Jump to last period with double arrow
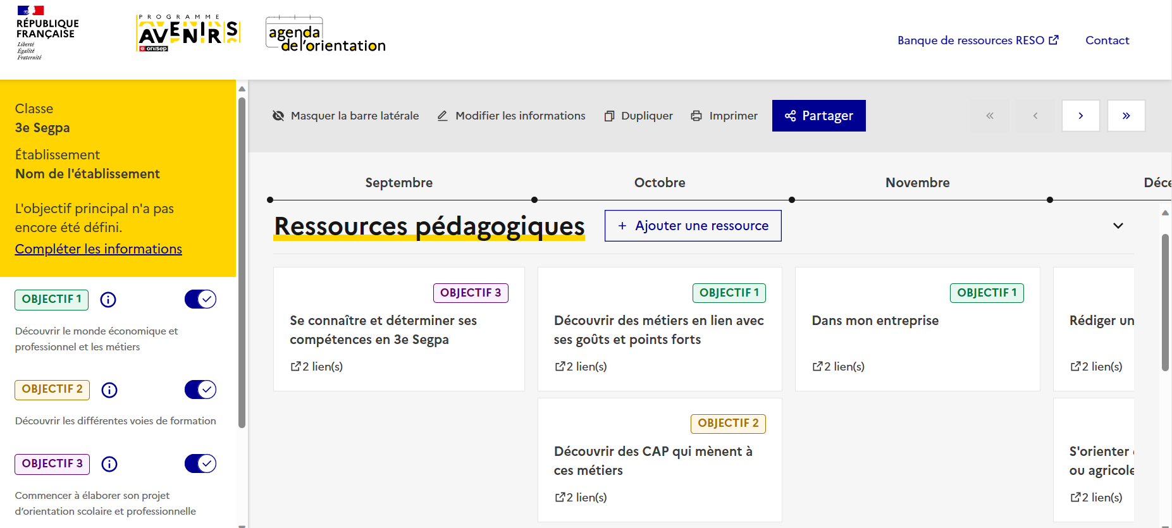 coord(1126,116)
